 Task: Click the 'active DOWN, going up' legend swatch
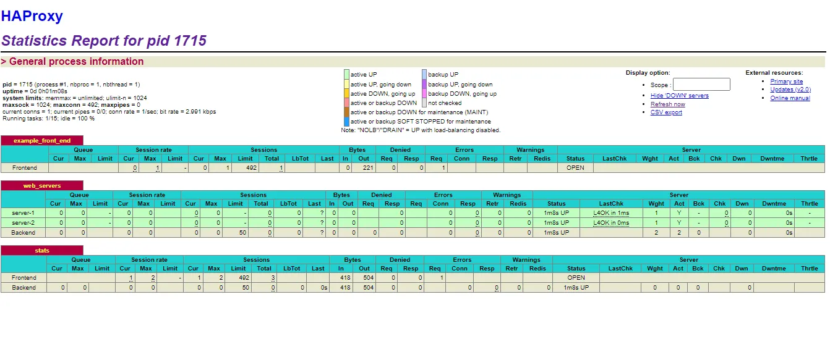(346, 94)
